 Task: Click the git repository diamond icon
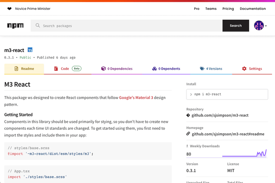click(x=188, y=115)
